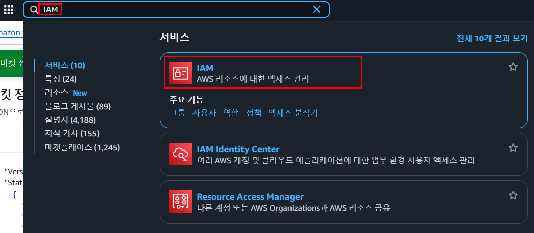Select the 서비스 (10) result category
The height and width of the screenshot is (233, 534).
click(x=65, y=65)
